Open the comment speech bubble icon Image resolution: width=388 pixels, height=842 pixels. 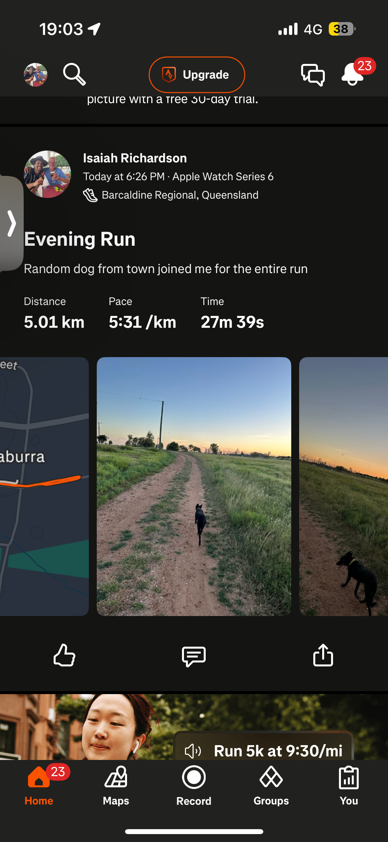pos(194,656)
